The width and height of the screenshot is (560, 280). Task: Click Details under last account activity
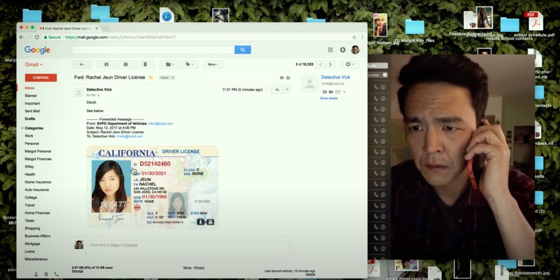click(310, 274)
